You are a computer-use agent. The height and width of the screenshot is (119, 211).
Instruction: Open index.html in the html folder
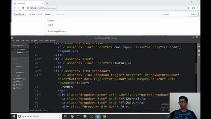click(x=20, y=73)
